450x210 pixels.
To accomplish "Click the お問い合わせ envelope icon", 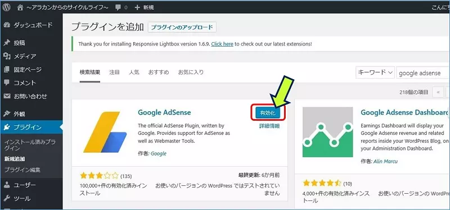I will (x=7, y=96).
